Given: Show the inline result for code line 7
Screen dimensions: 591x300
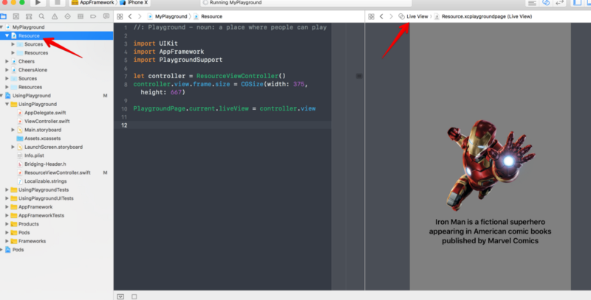Looking at the screenshot, I should pos(359,76).
